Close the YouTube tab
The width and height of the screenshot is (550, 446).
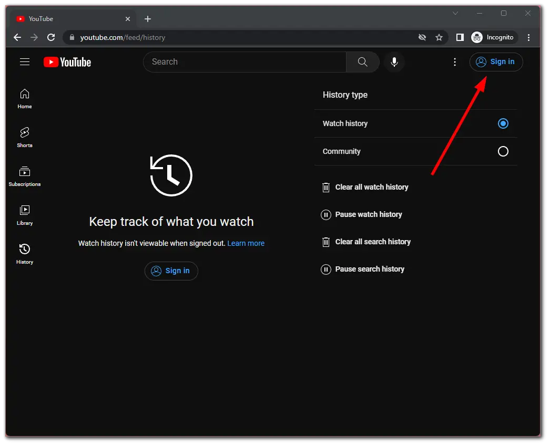pyautogui.click(x=128, y=19)
